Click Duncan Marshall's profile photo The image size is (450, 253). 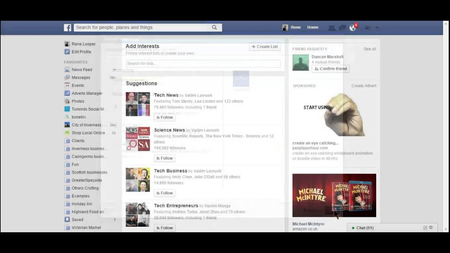(x=301, y=63)
